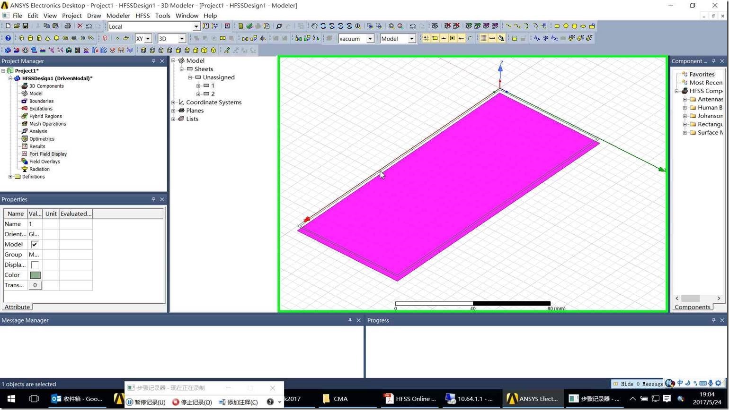This screenshot has width=729, height=410.
Task: Expand sheet 1 in the model tree
Action: click(x=198, y=86)
